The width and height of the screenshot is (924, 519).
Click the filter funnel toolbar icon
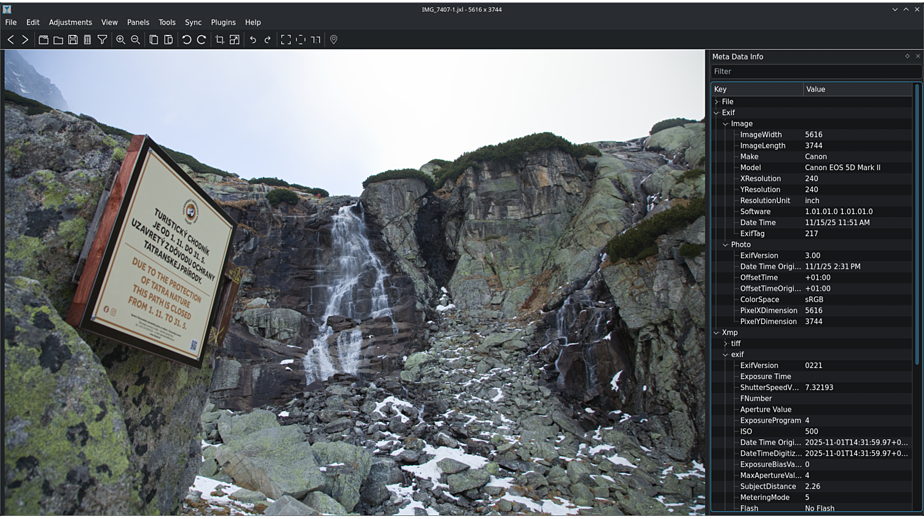(103, 39)
